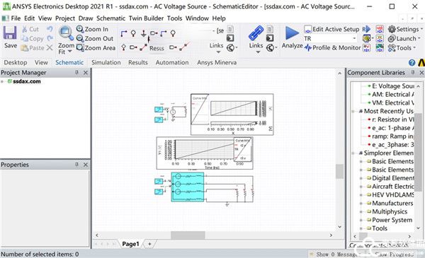Click the blue help question mark icon
The image size is (425, 258).
(412, 63)
